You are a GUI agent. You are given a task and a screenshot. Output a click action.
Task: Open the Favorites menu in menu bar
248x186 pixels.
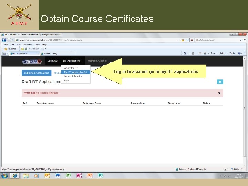pos(28,44)
